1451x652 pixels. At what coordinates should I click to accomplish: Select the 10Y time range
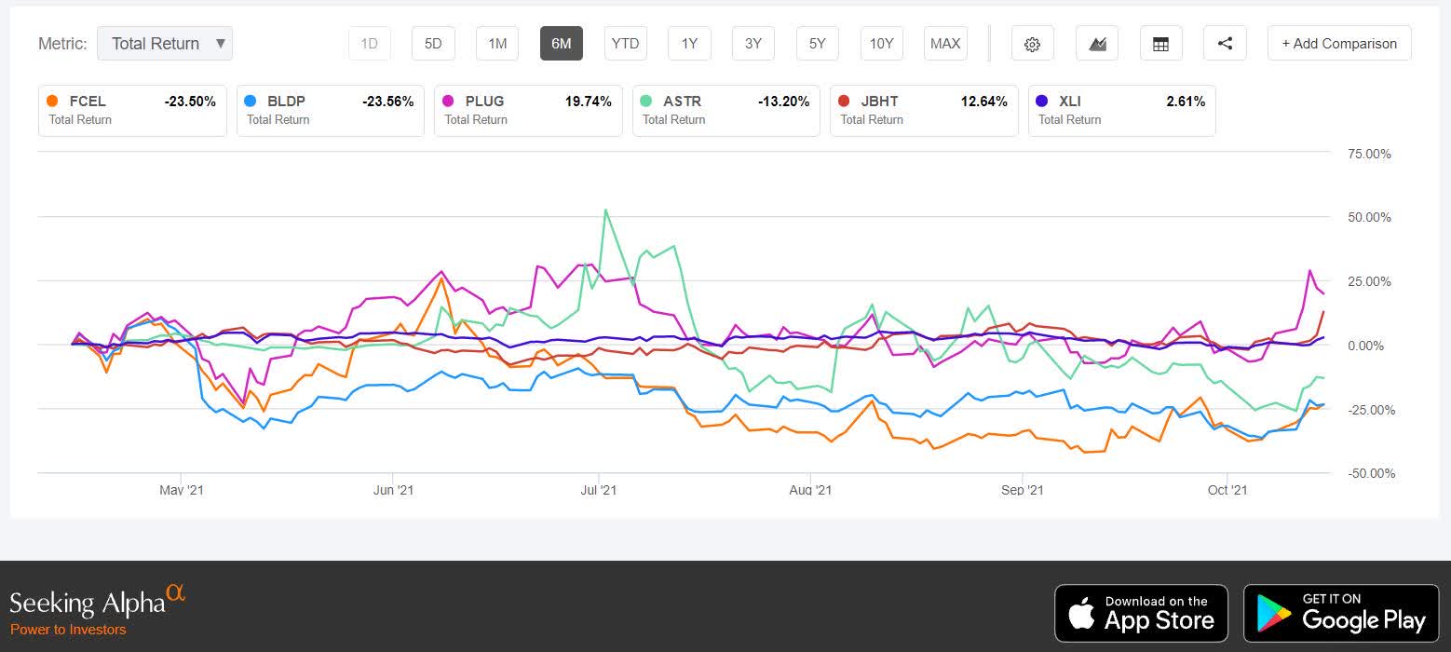[881, 43]
